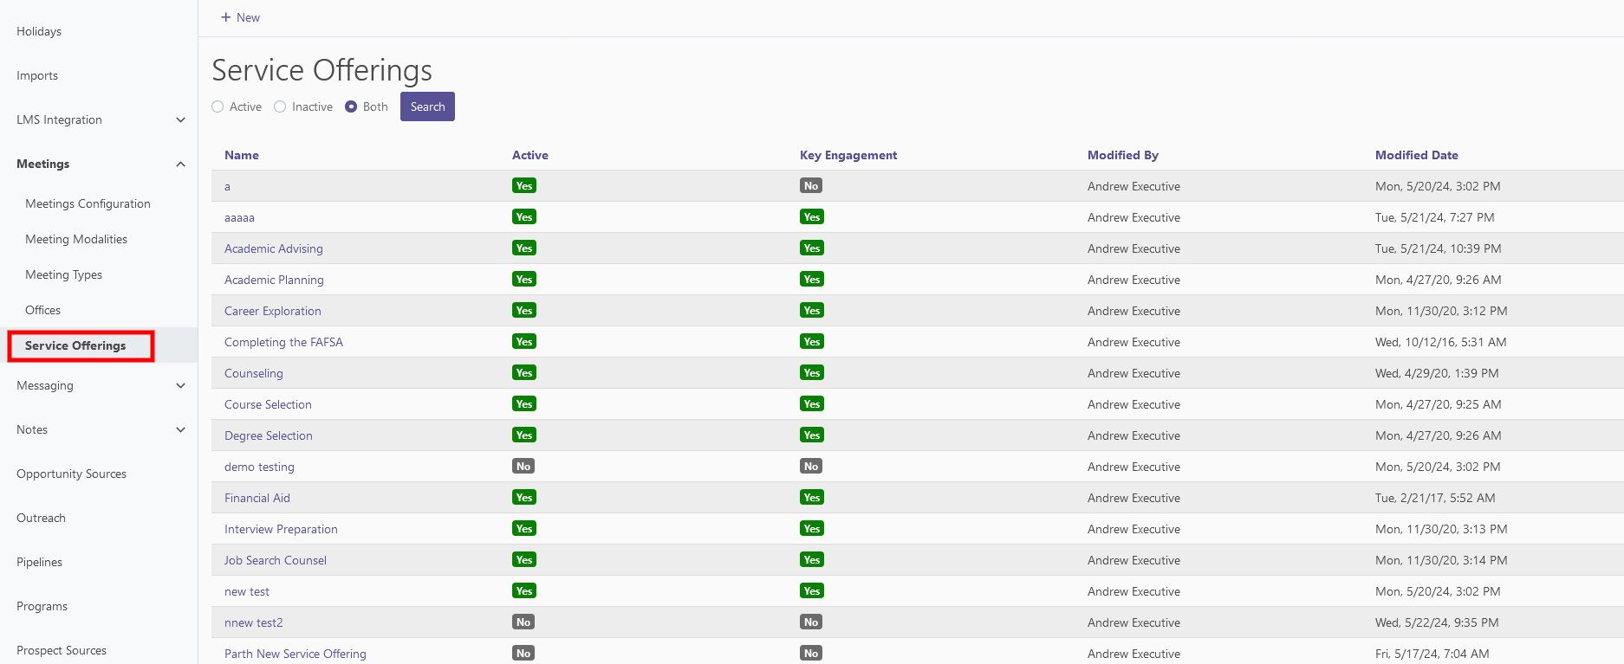The width and height of the screenshot is (1624, 664).
Task: Sort by Modified Date column header
Action: tap(1417, 155)
